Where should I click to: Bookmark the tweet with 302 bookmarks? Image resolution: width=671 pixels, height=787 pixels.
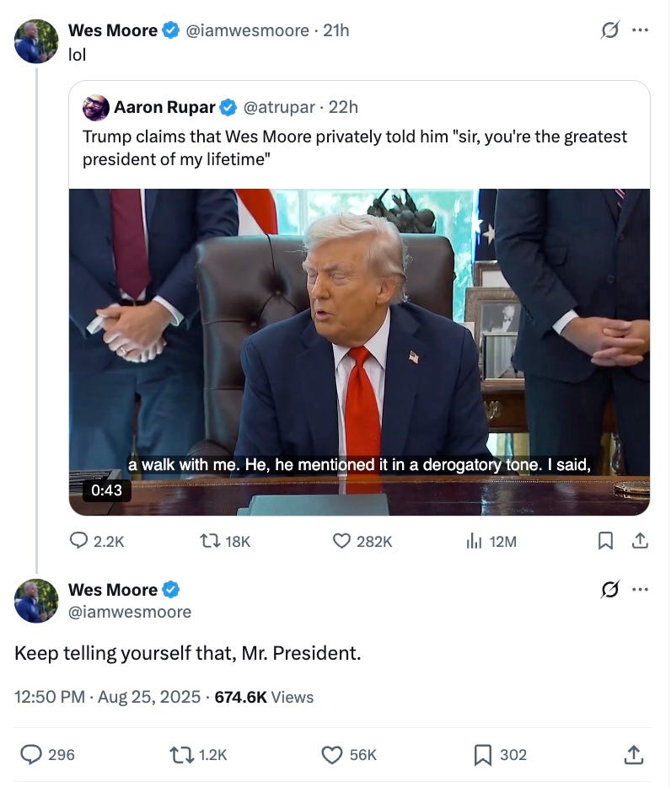(x=483, y=754)
